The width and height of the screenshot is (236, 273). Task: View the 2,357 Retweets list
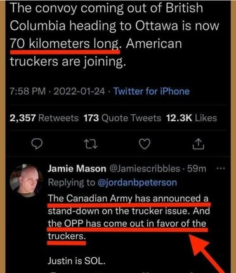coord(44,118)
